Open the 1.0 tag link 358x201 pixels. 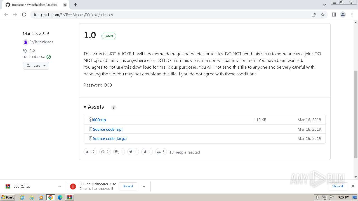point(32,51)
